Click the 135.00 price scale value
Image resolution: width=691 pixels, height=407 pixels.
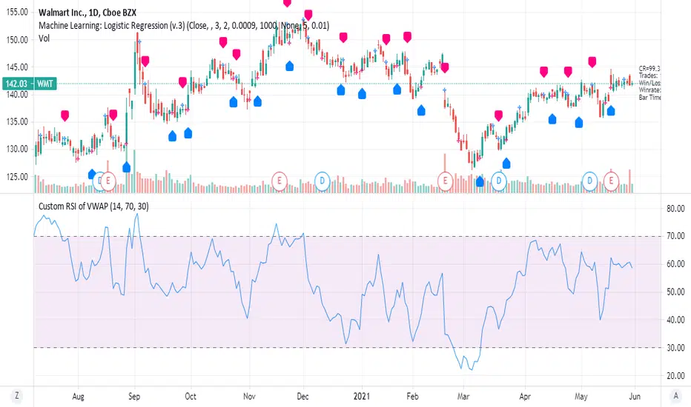[x=17, y=121]
